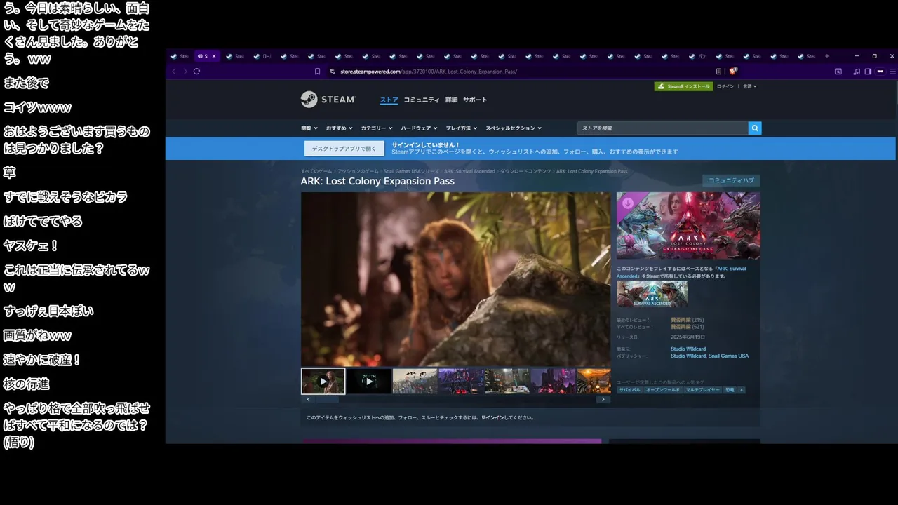The height and width of the screenshot is (505, 898).
Task: Click the magnifier search button in Steam store
Action: tap(755, 128)
